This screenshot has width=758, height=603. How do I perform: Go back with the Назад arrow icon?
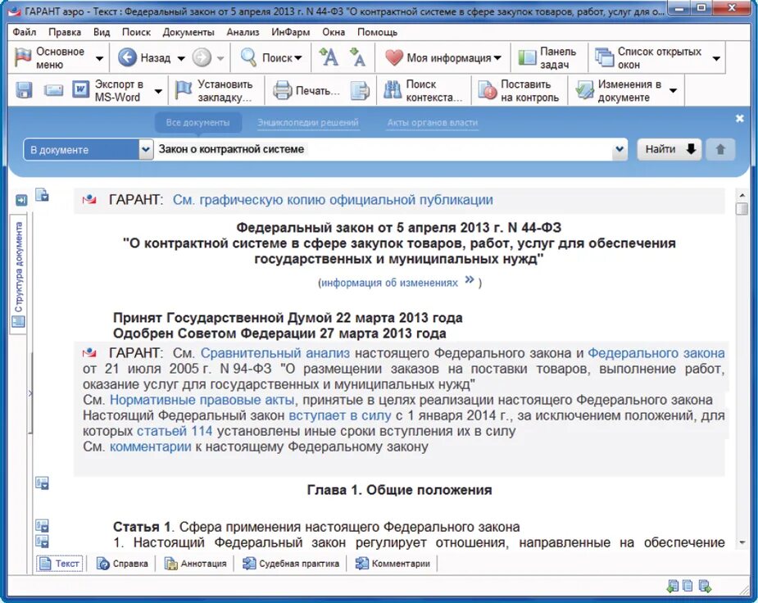pyautogui.click(x=127, y=57)
